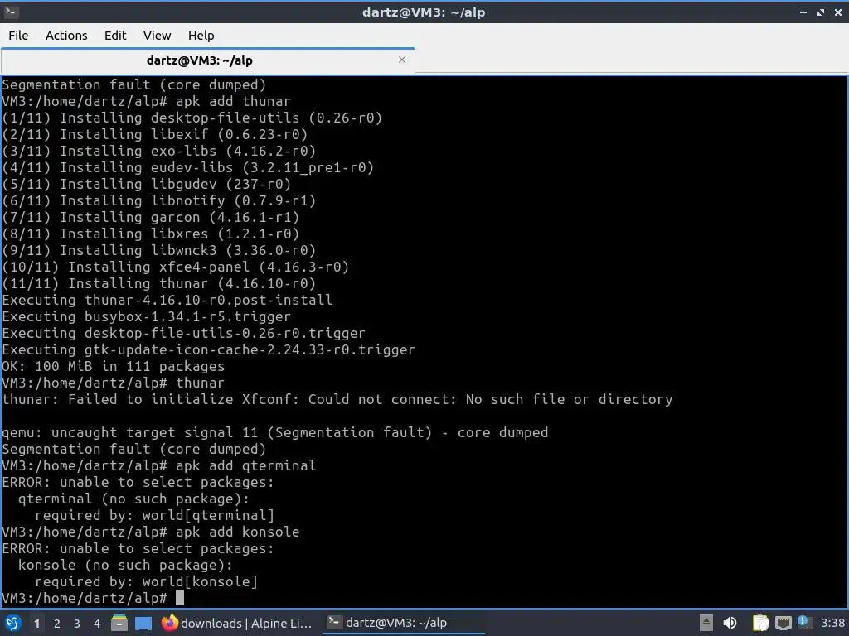Switch to workspace 4
The height and width of the screenshot is (636, 849).
[x=97, y=624]
